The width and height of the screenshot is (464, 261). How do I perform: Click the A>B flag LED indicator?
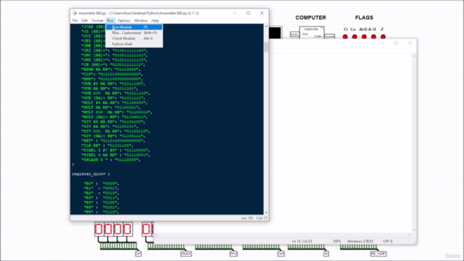tap(364, 37)
